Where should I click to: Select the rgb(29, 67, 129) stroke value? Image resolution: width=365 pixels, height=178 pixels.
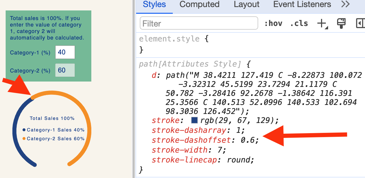[237, 120]
